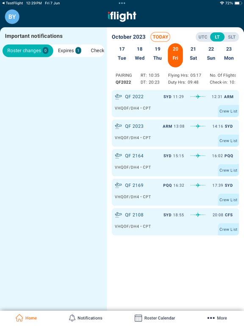Click departure PQQ 16:32
Image resolution: width=244 pixels, height=326 pixels.
tap(173, 185)
